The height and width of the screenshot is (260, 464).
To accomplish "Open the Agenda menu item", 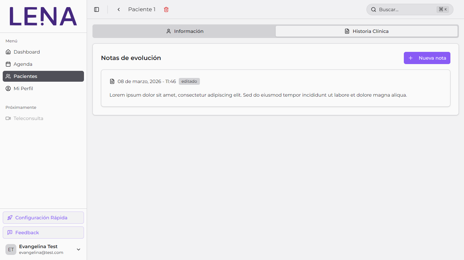I will click(x=43, y=64).
